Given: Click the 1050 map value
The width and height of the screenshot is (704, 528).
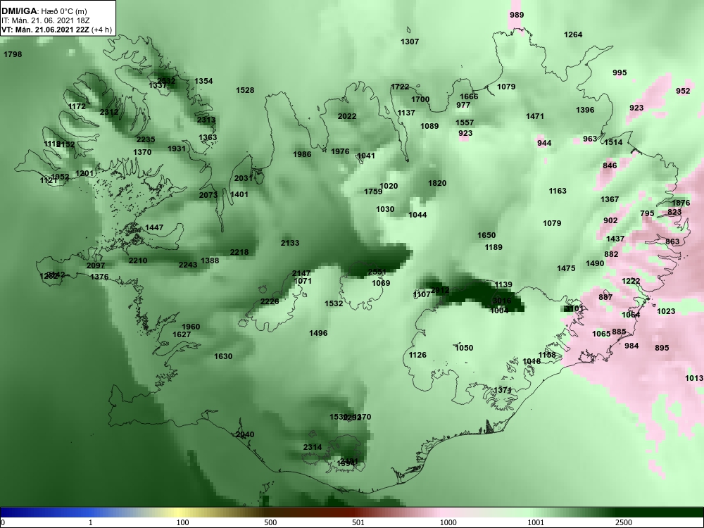Looking at the screenshot, I should click(464, 348).
